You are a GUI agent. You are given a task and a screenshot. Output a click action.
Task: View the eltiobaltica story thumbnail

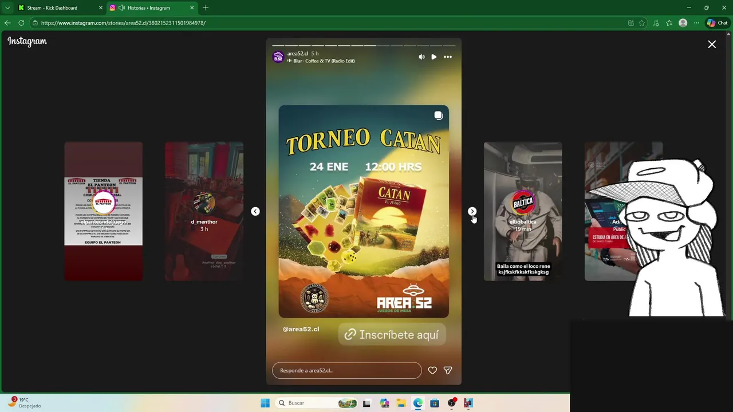tap(523, 211)
